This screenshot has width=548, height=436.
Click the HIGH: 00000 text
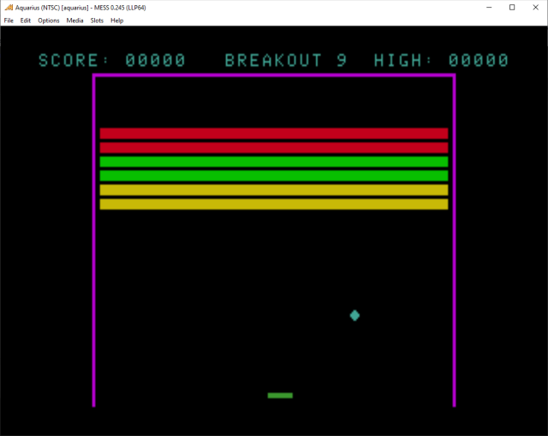click(441, 61)
